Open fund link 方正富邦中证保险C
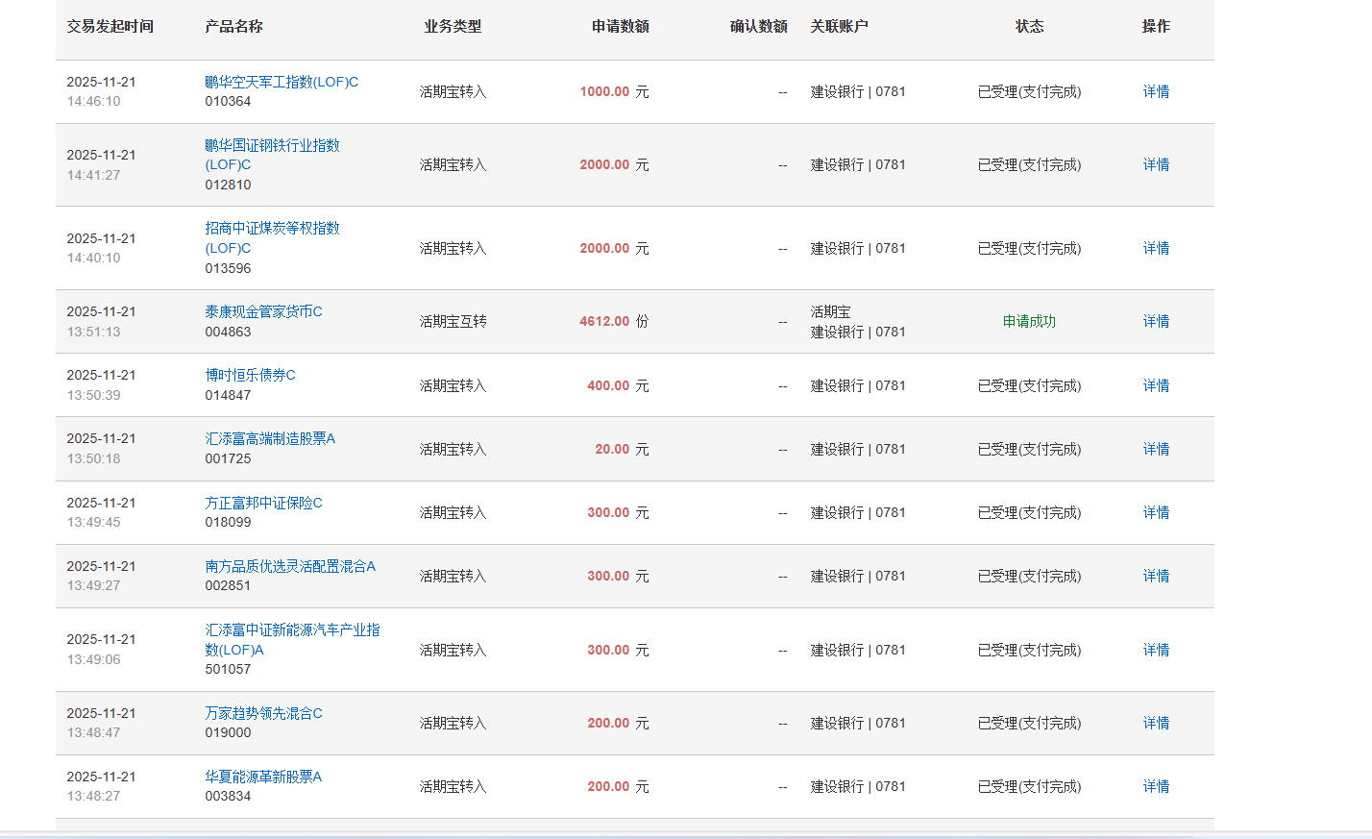1372x839 pixels. coord(263,503)
